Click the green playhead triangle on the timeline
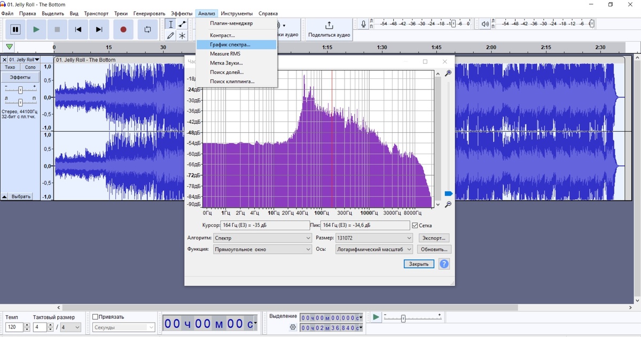This screenshot has height=337, width=641. pos(10,47)
